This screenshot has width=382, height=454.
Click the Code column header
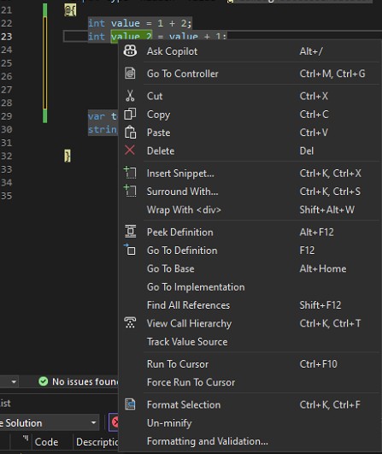point(47,442)
